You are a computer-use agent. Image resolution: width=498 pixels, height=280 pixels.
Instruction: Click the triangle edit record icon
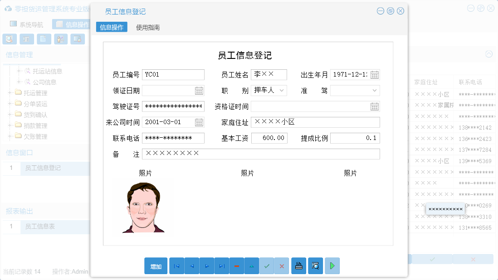coord(251,266)
